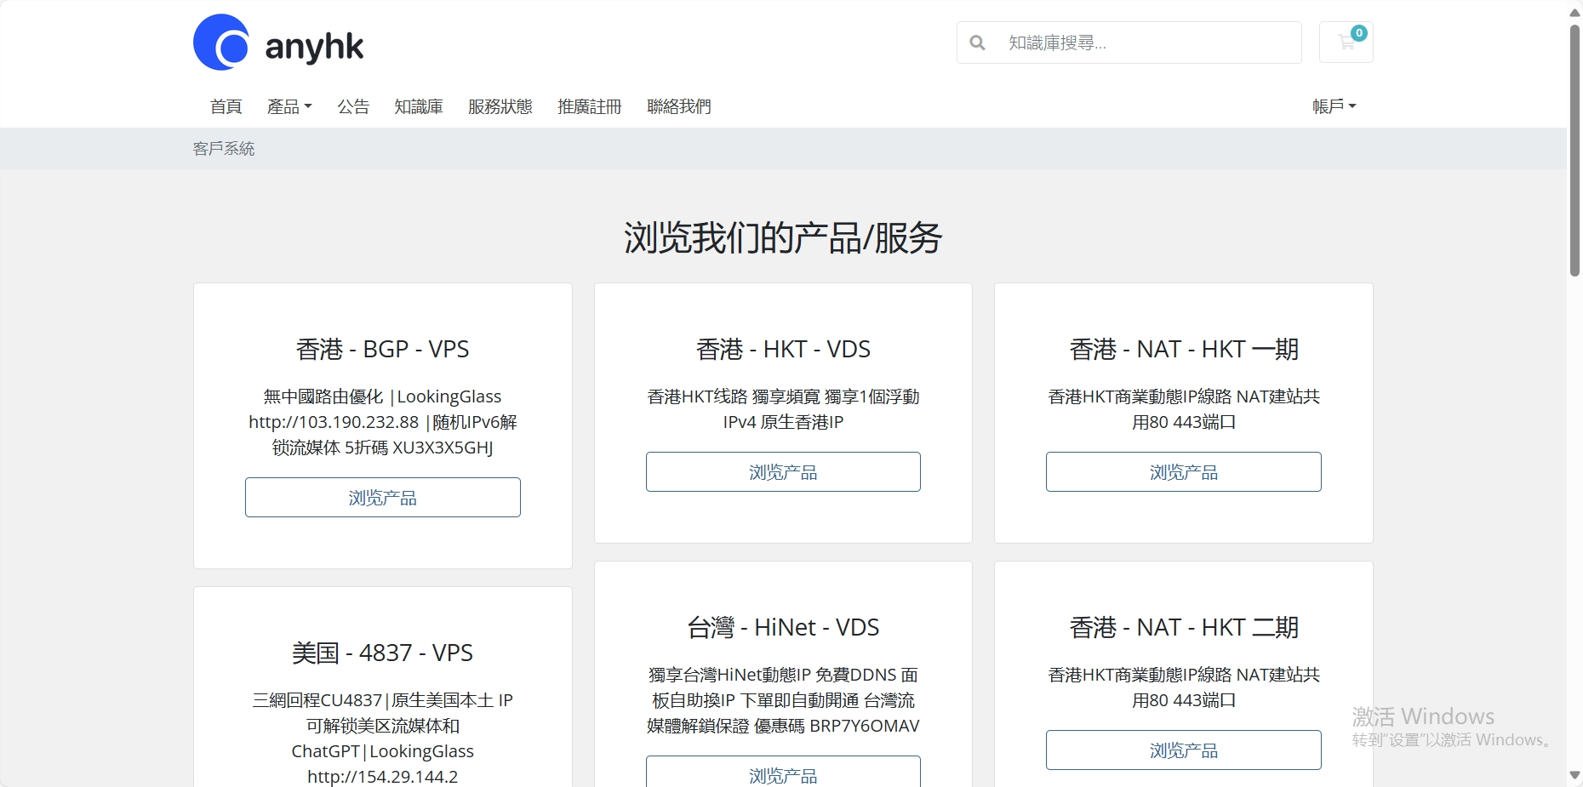This screenshot has width=1583, height=787.
Task: Open the 公告 page
Action: pyautogui.click(x=354, y=106)
